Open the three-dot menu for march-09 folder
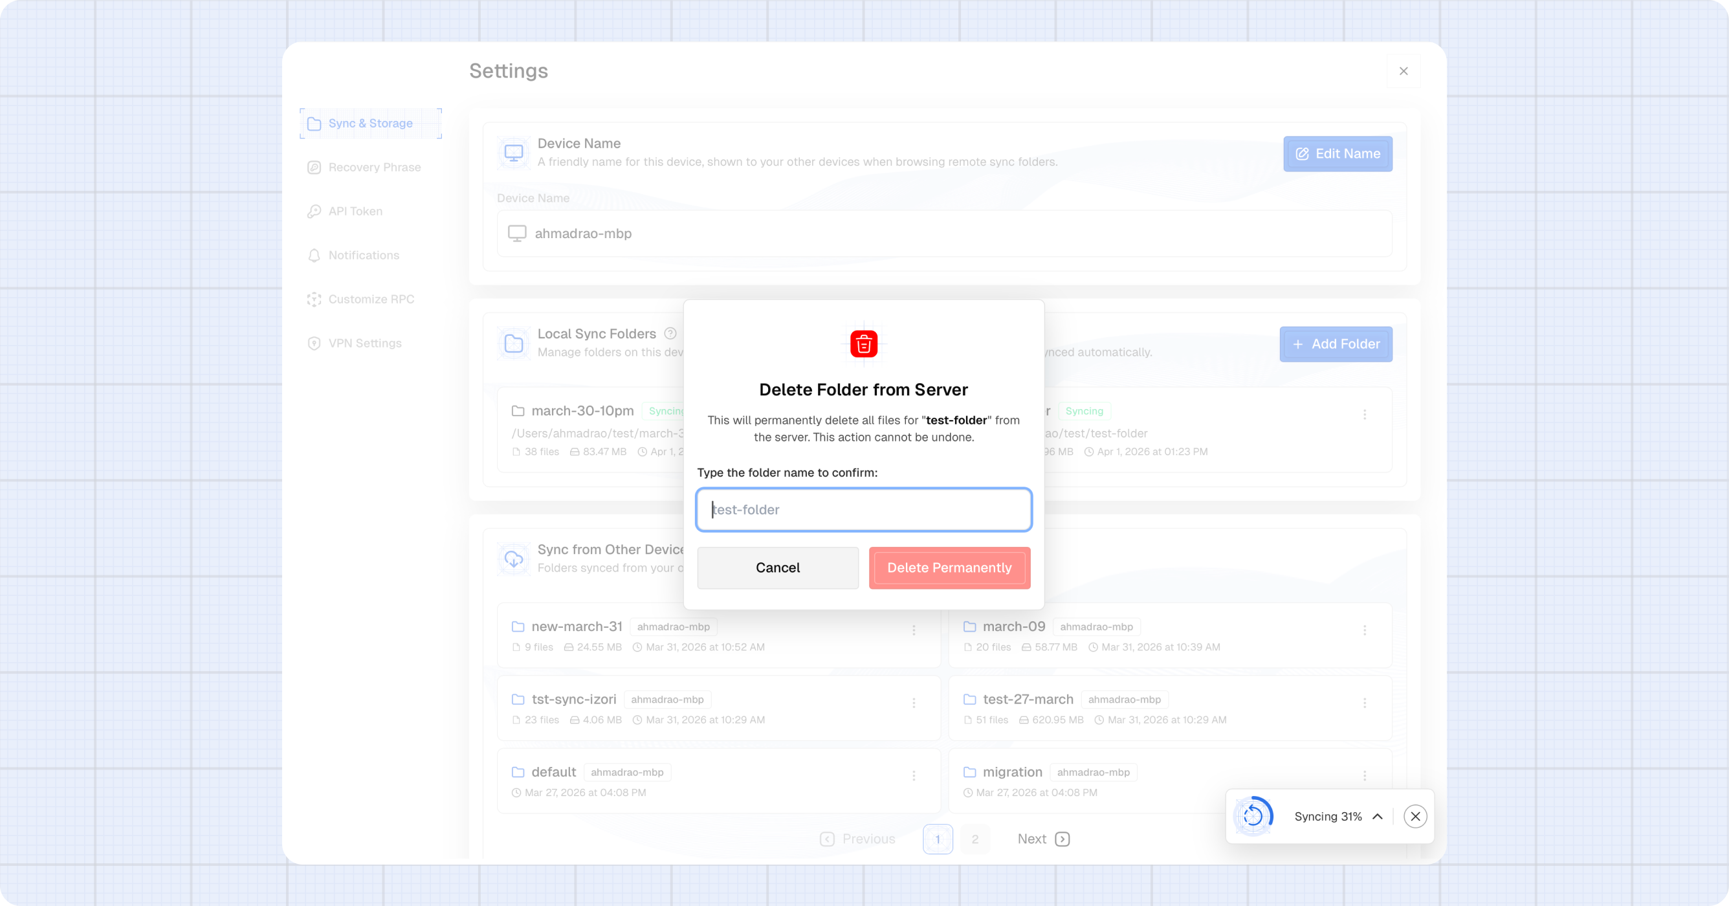The image size is (1729, 906). pos(1365,630)
